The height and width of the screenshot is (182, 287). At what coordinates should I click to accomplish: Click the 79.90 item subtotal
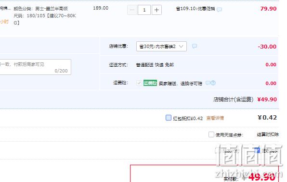tap(268, 9)
